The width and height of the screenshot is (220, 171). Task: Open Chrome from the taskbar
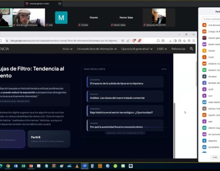tap(8, 166)
